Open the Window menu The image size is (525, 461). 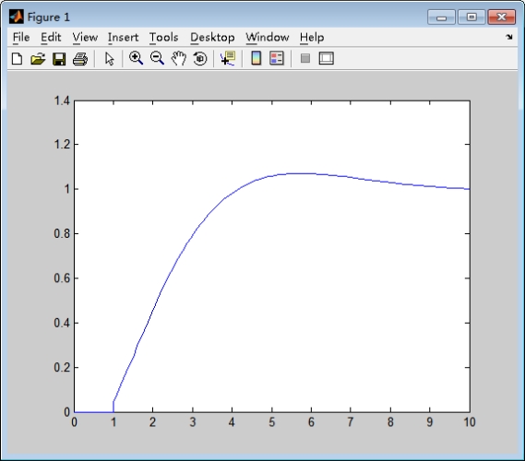(x=268, y=37)
